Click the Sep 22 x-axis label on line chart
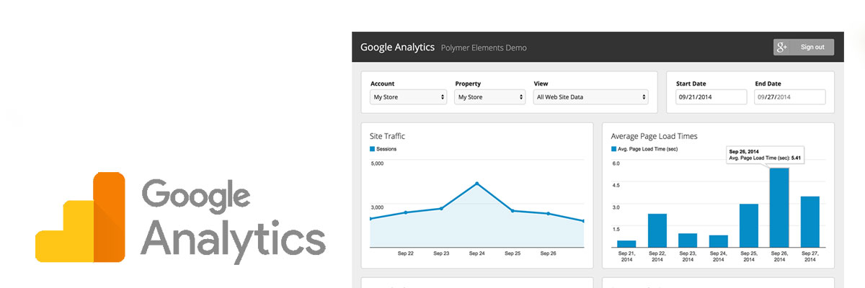 pyautogui.click(x=406, y=253)
